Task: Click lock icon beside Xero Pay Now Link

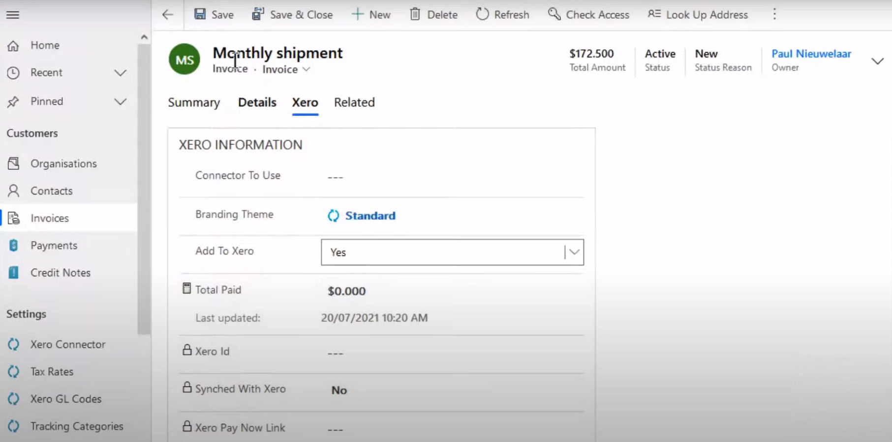Action: (187, 426)
